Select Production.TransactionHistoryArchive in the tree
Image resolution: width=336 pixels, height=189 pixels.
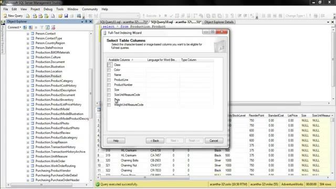coord(60,152)
